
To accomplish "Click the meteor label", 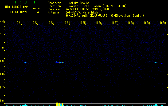I will [x=38, y=8].
